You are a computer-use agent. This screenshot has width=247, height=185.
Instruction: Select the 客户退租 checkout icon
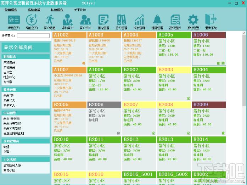tap(50, 22)
